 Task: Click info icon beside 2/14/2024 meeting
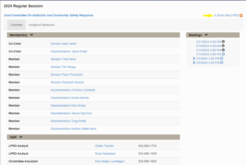[x=223, y=50]
